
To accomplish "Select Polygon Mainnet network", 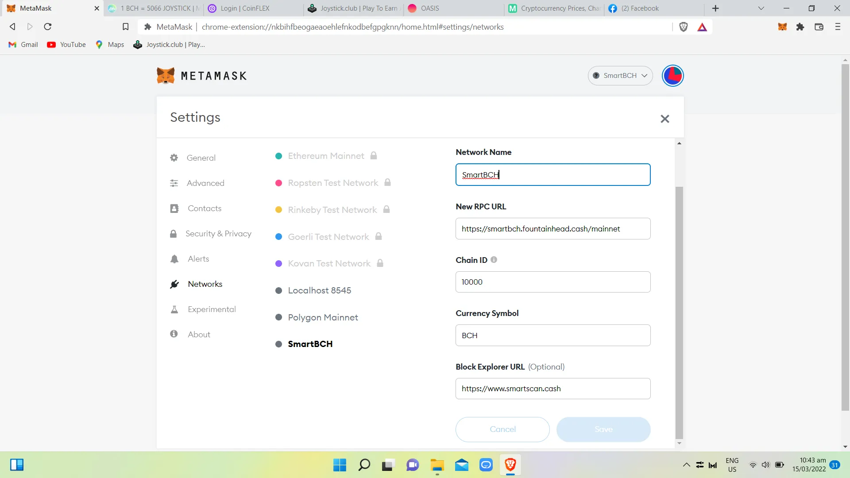I will [x=317, y=317].
